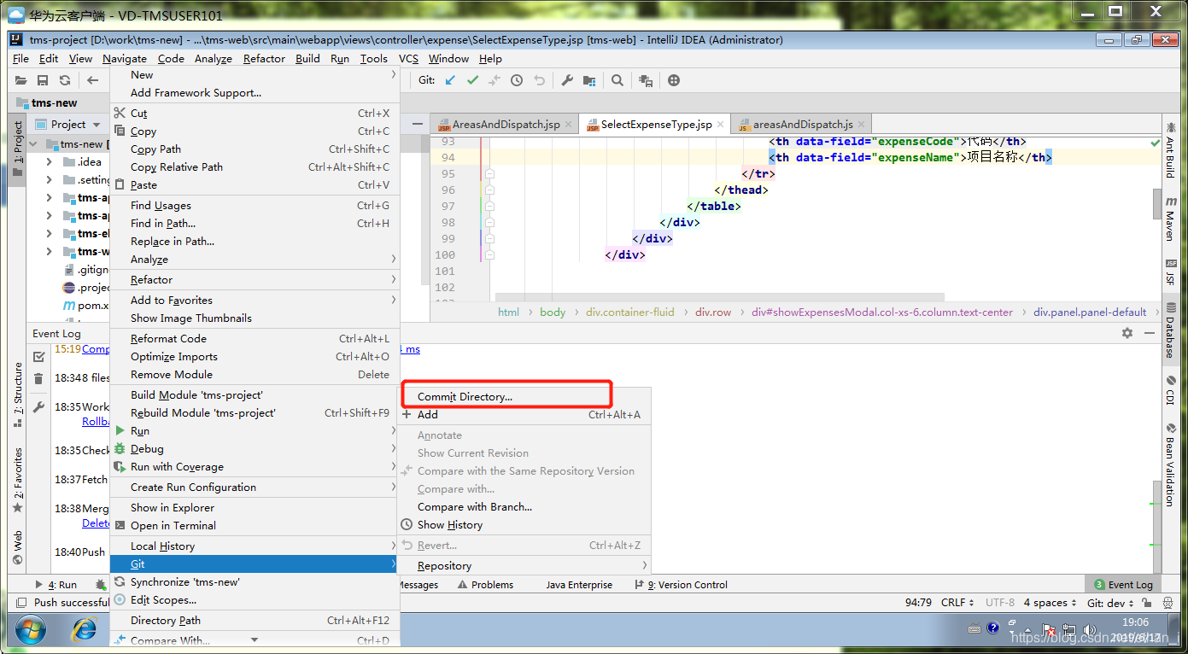
Task: Open the CRLF line separator selector
Action: point(957,603)
